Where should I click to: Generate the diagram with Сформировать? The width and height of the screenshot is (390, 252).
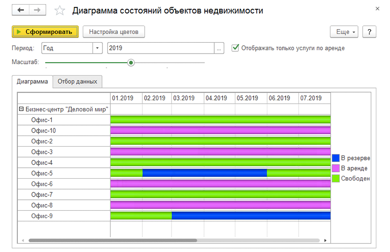(x=45, y=32)
